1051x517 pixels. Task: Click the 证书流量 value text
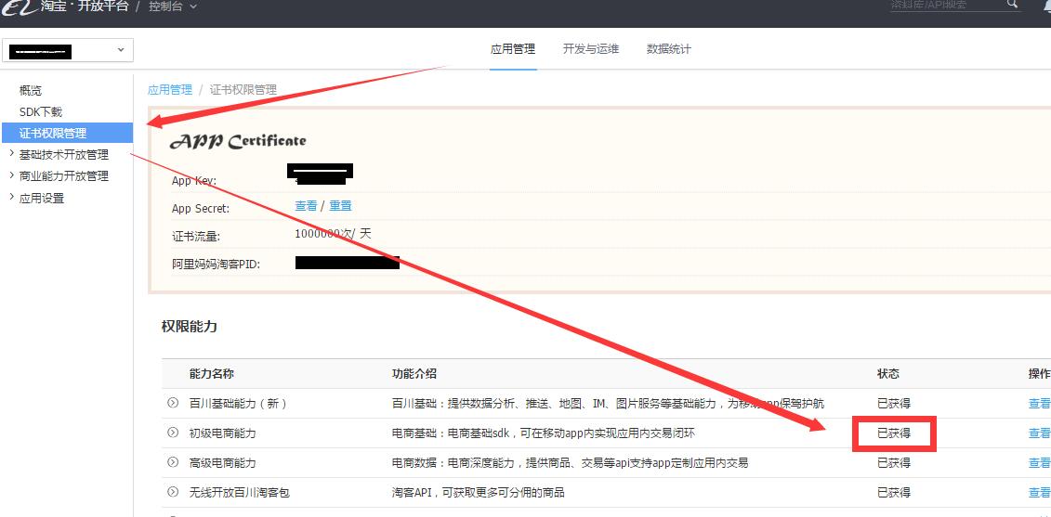(x=333, y=234)
